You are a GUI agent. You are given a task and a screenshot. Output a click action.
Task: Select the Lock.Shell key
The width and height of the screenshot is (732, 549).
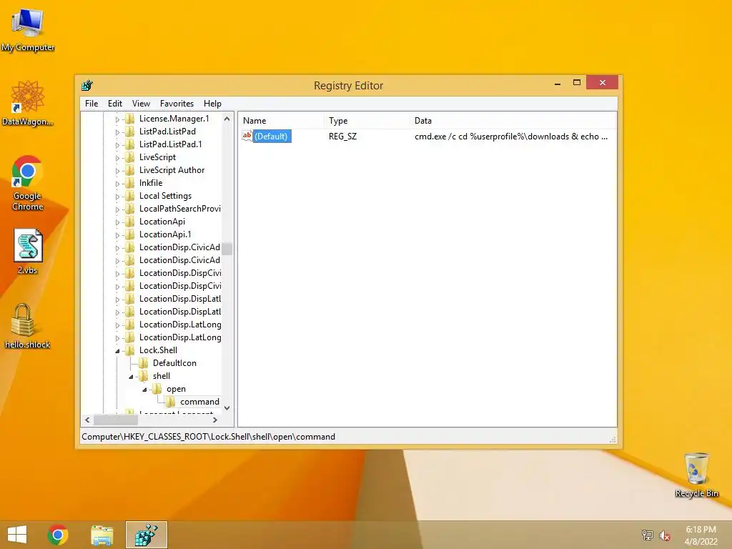158,350
